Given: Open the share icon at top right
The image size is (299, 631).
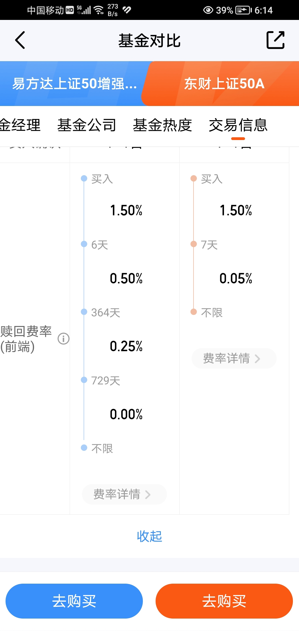Looking at the screenshot, I should coord(275,40).
